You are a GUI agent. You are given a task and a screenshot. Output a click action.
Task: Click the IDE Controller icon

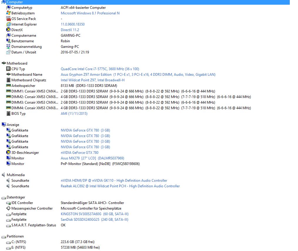pyautogui.click(x=8, y=203)
